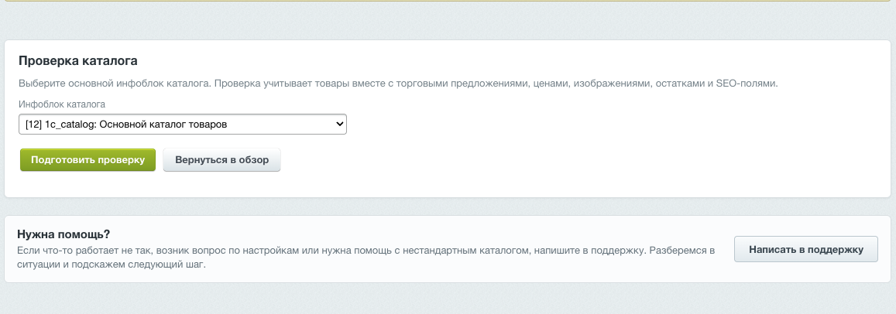Click the Нужна помощь? heading
The width and height of the screenshot is (896, 314).
[x=64, y=234]
